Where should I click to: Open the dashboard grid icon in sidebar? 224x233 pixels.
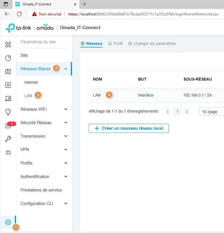click(8, 44)
